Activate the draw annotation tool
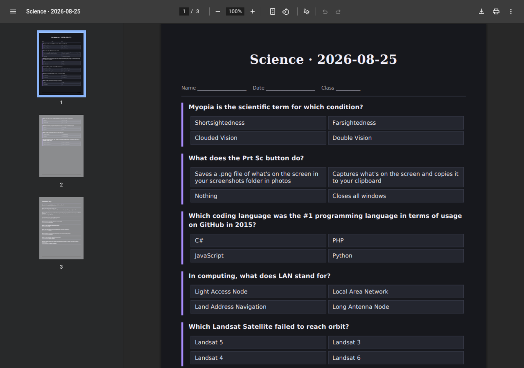 click(307, 11)
